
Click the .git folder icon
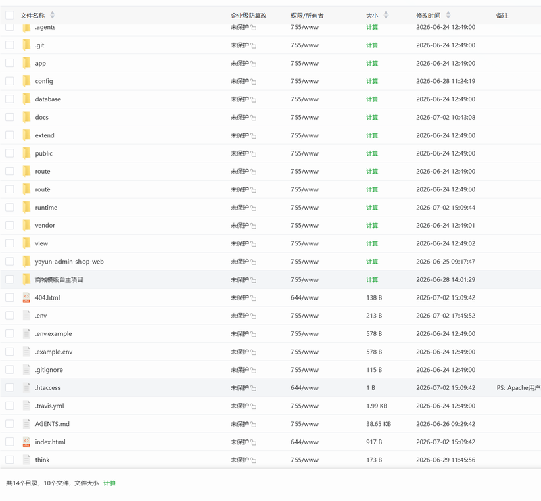coord(26,45)
